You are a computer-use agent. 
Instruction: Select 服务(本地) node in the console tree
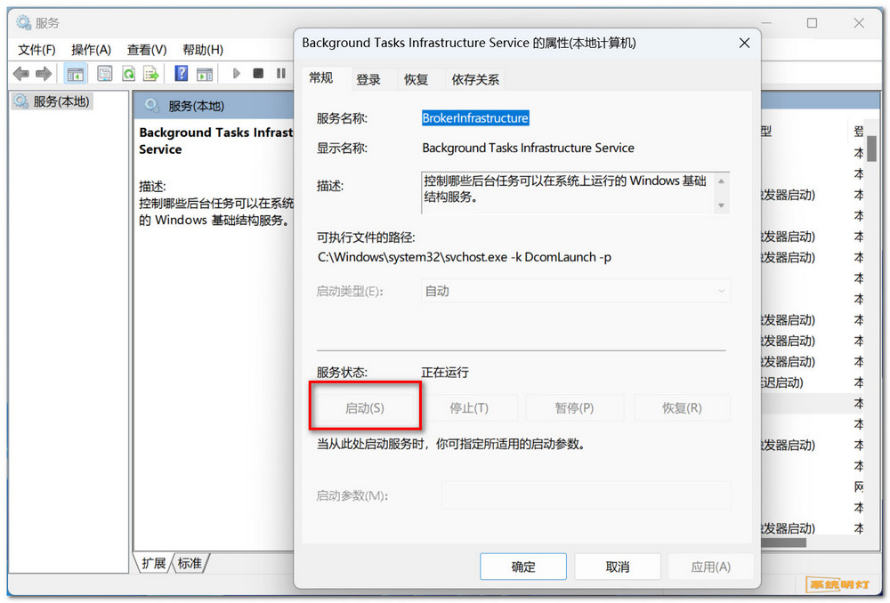(53, 101)
